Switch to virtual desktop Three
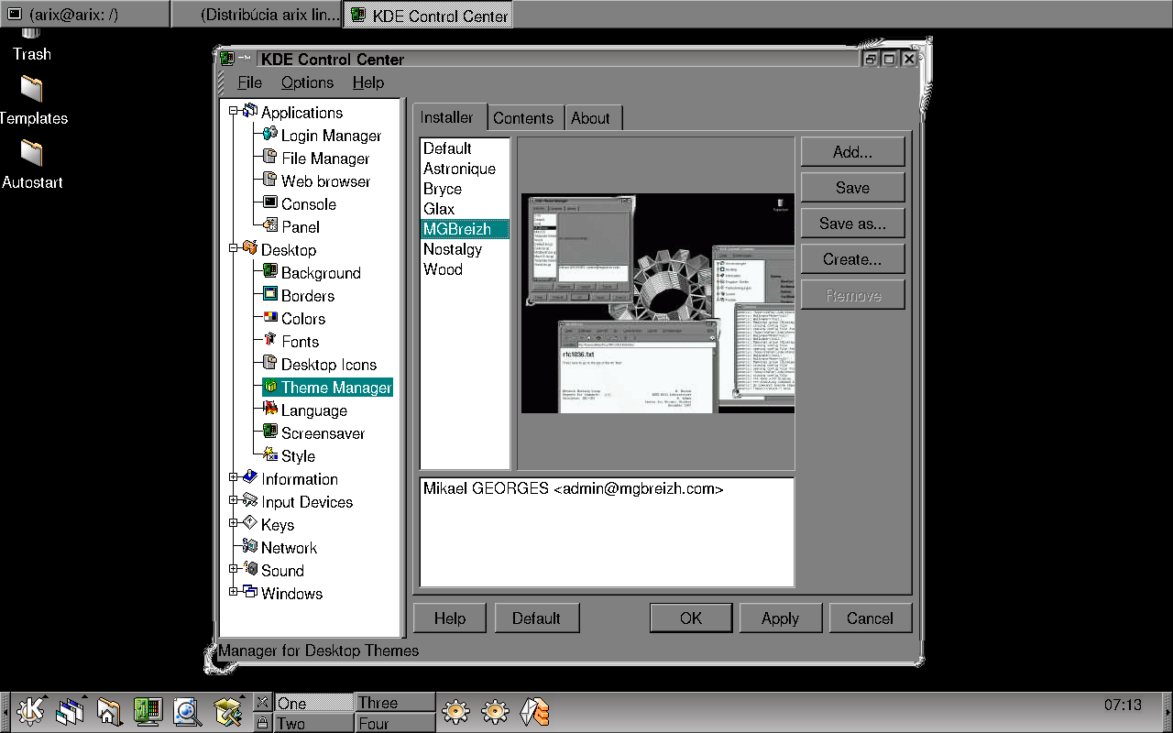 tap(394, 703)
